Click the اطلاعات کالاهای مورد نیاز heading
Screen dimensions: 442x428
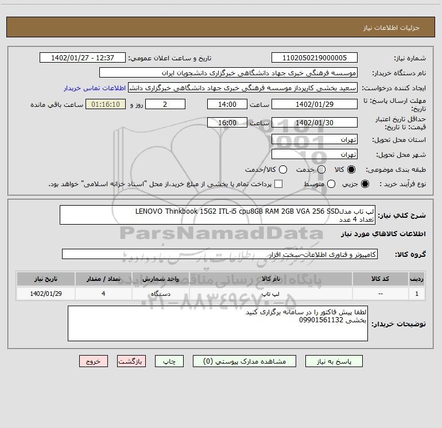point(383,234)
